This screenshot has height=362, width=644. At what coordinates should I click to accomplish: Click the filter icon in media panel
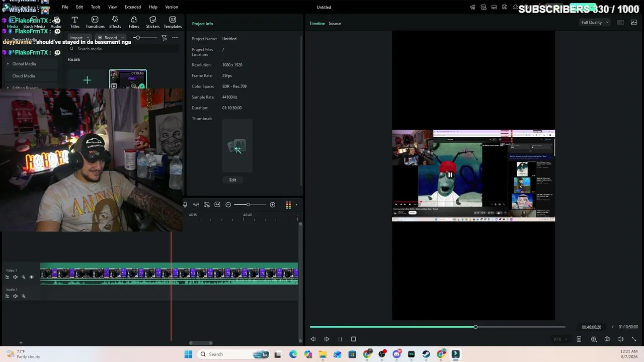click(164, 38)
